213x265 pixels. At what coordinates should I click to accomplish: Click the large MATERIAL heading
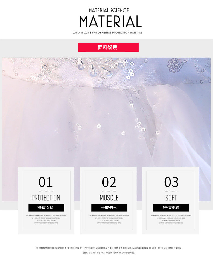[x=111, y=21]
